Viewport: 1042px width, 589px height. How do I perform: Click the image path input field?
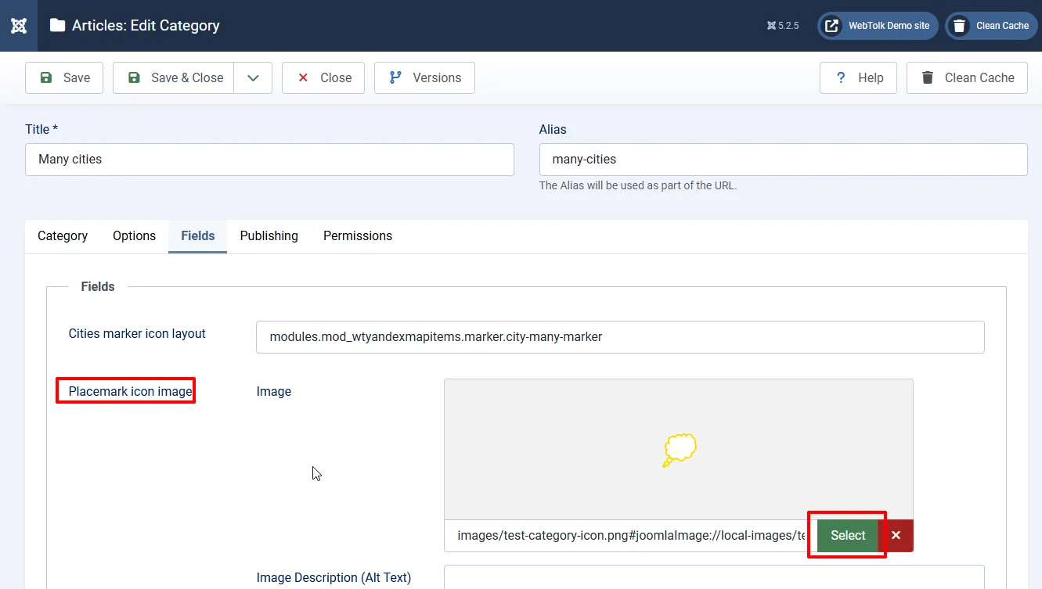click(x=631, y=536)
